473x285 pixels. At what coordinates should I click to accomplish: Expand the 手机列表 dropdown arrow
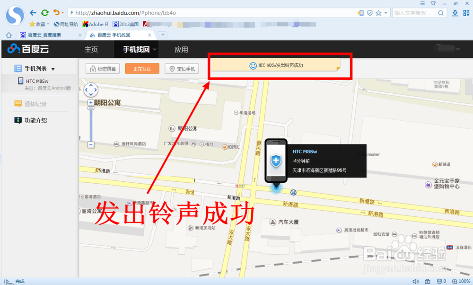click(53, 69)
